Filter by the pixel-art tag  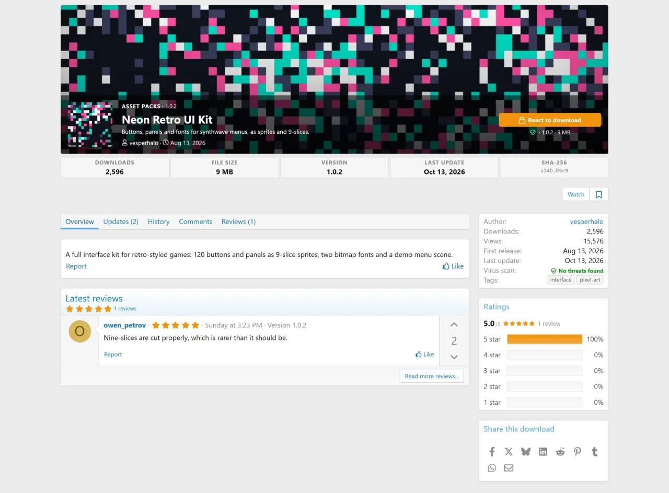click(x=590, y=280)
